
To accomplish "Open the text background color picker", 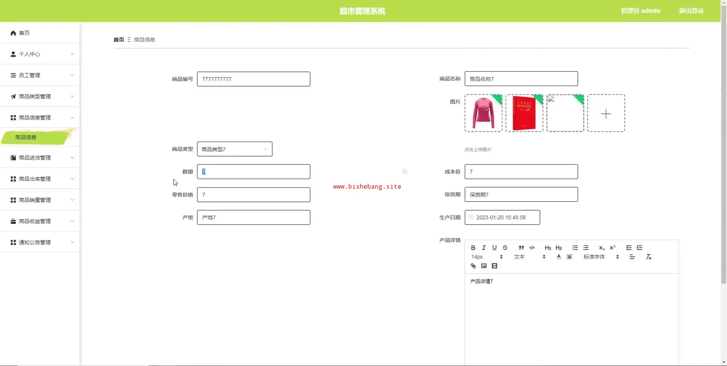I will click(569, 257).
